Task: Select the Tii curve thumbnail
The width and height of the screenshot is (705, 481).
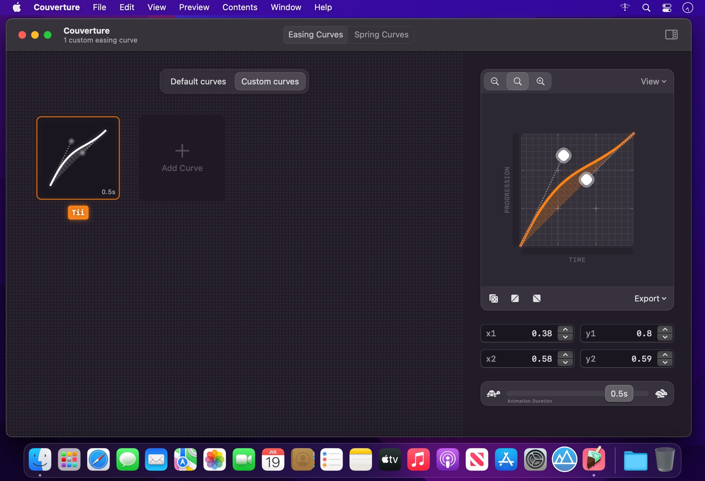Action: pyautogui.click(x=78, y=158)
